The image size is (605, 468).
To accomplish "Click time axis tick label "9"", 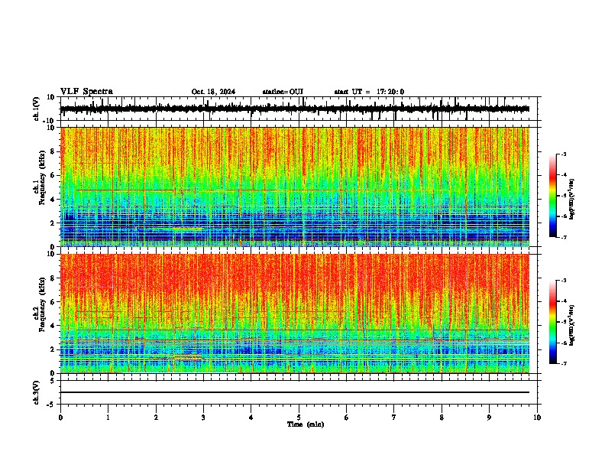I will click(x=489, y=418).
